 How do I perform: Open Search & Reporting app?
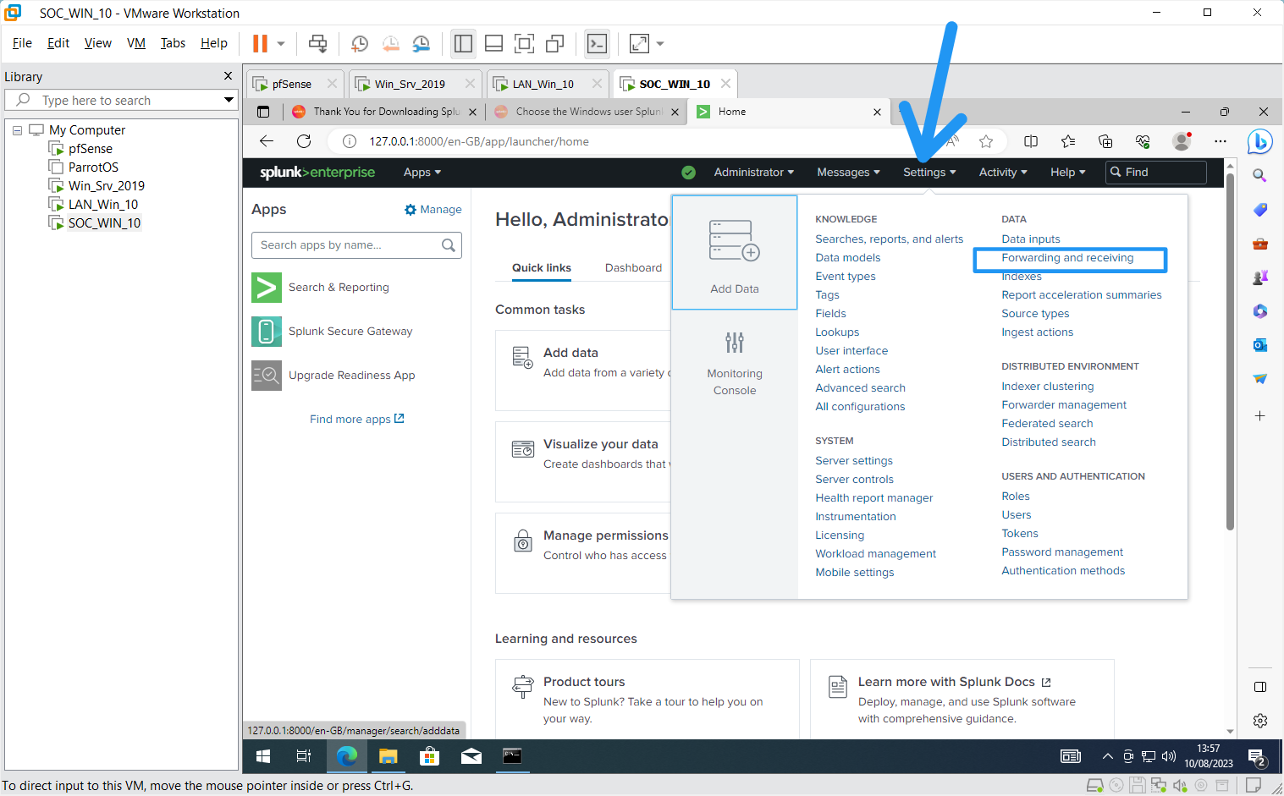coord(339,288)
